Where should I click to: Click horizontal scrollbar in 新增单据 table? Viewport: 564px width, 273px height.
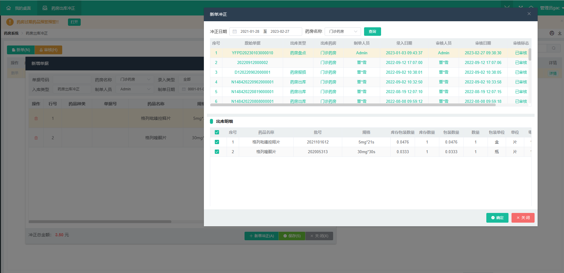pos(100,221)
